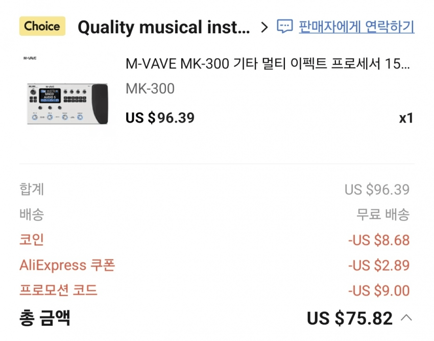Image resolution: width=434 pixels, height=341 pixels.
Task: Click the -US $8.68 coin discount
Action: pyautogui.click(x=378, y=240)
